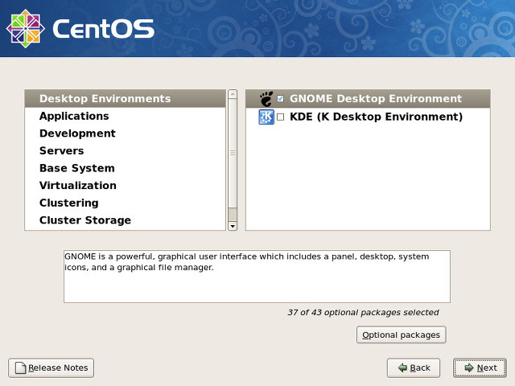Uncheck the GNOME Desktop Environment checkbox

pos(281,98)
